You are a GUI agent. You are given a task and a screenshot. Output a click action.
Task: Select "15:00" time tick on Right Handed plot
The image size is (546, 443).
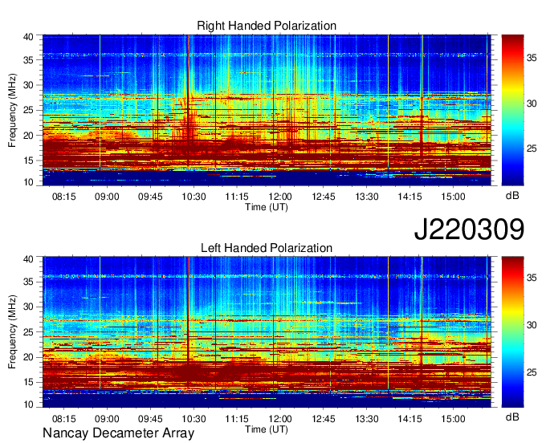pyautogui.click(x=453, y=197)
